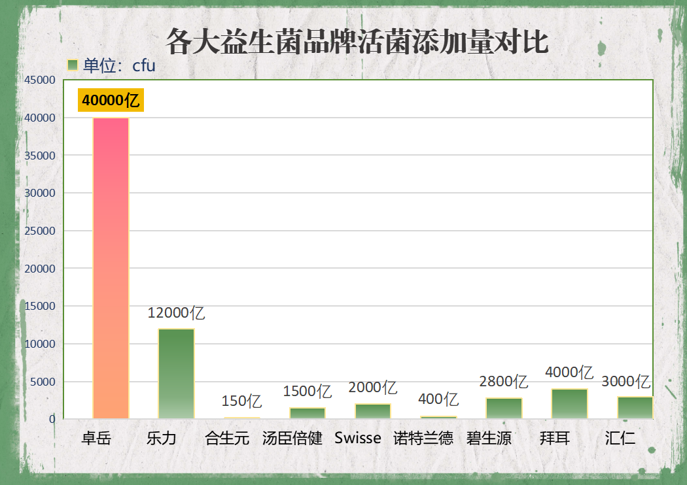
Task: Click the 400亿 data label
Action: pos(438,399)
